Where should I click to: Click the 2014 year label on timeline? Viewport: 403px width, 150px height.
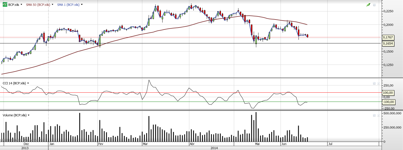tap(214, 148)
